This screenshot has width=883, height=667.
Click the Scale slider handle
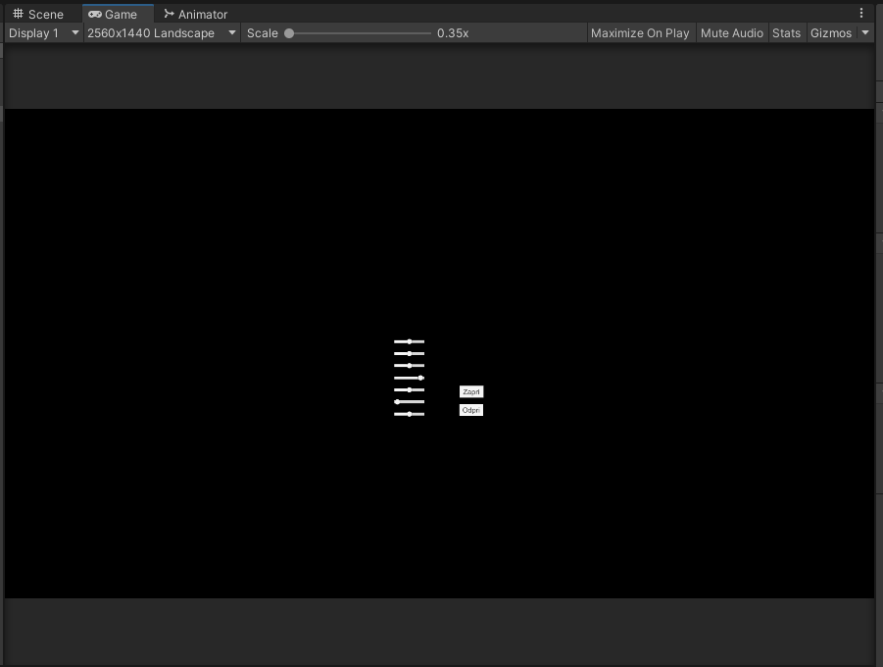coord(289,33)
